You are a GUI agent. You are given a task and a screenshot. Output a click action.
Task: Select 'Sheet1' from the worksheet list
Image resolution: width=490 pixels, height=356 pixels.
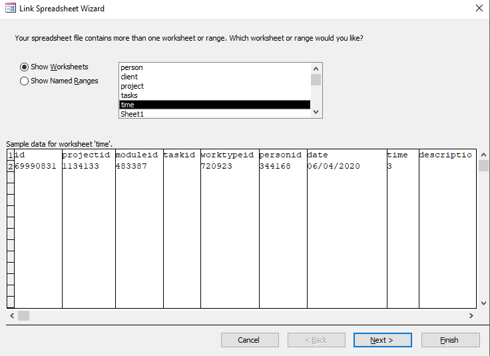click(x=132, y=114)
